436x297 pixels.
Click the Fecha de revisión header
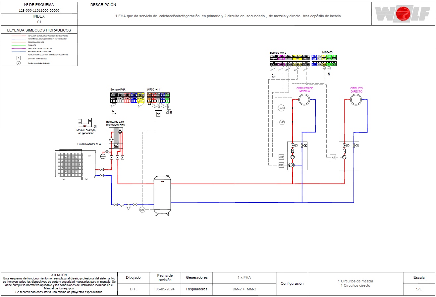(x=165, y=277)
